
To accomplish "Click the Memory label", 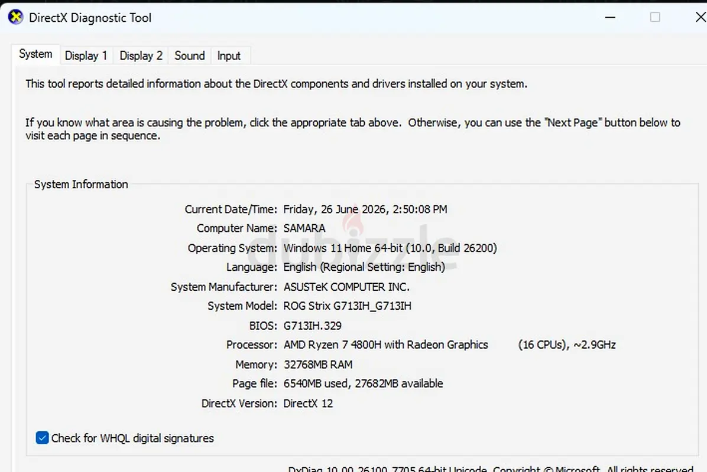I will coord(256,365).
